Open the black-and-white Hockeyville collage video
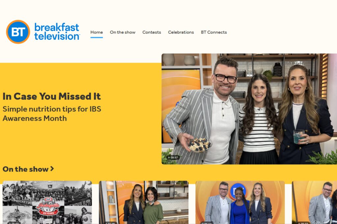Image resolution: width=337 pixels, height=224 pixels. 47,202
